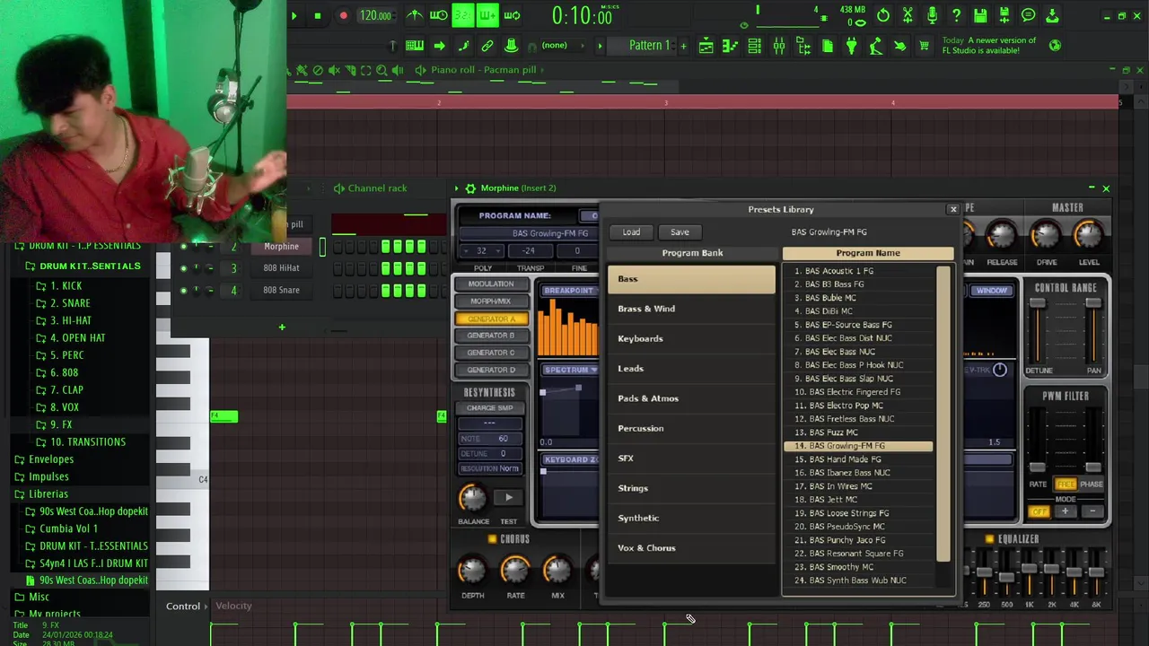
Task: Add a channel with the plus button
Action: pyautogui.click(x=282, y=327)
